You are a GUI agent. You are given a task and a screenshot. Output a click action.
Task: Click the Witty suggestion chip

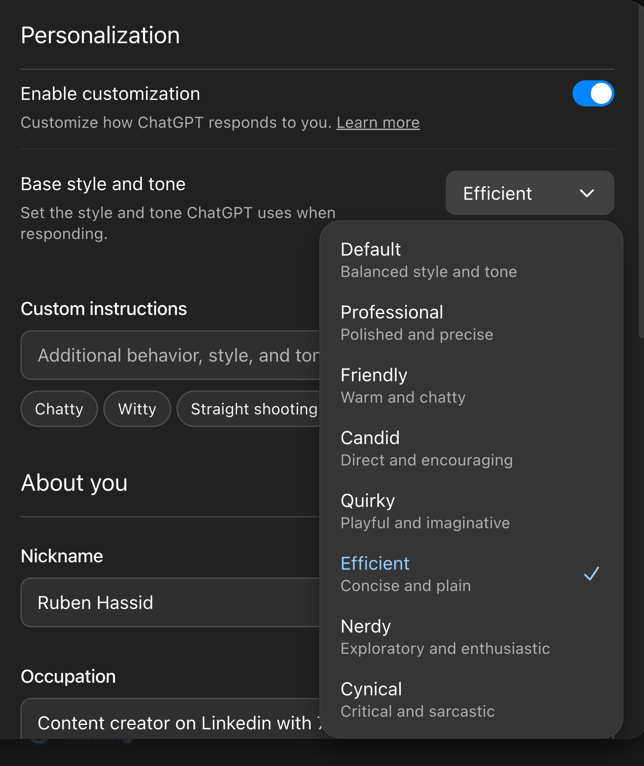pyautogui.click(x=137, y=409)
